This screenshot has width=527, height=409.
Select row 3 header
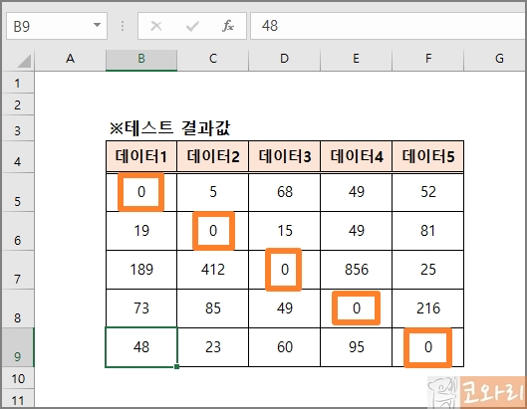pos(18,128)
